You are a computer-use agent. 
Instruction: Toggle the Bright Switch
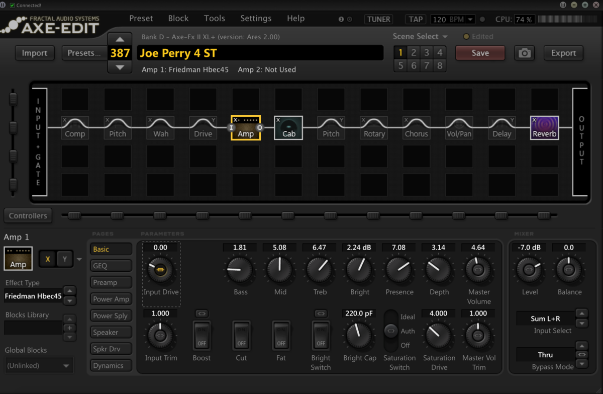(321, 336)
